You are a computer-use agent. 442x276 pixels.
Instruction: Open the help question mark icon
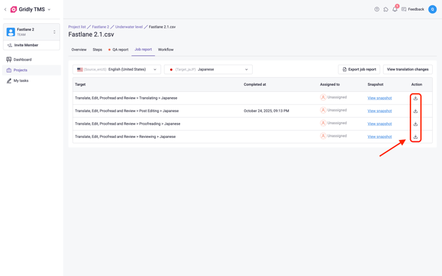point(377,9)
